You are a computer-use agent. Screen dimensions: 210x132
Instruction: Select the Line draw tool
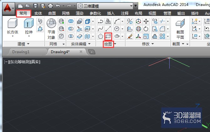pos(108,28)
